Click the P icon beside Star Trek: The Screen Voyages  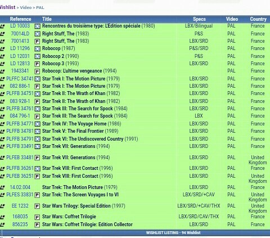click(x=37, y=195)
